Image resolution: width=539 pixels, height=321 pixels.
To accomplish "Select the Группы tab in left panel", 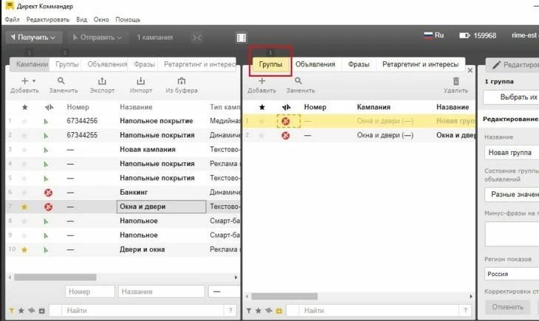I will click(66, 64).
